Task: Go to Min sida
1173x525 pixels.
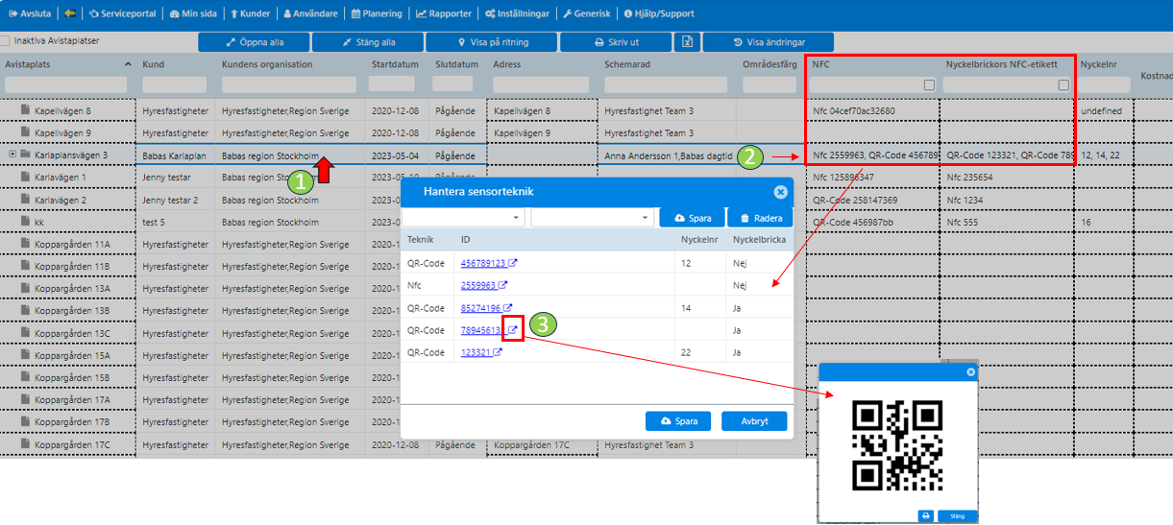Action: (x=192, y=13)
